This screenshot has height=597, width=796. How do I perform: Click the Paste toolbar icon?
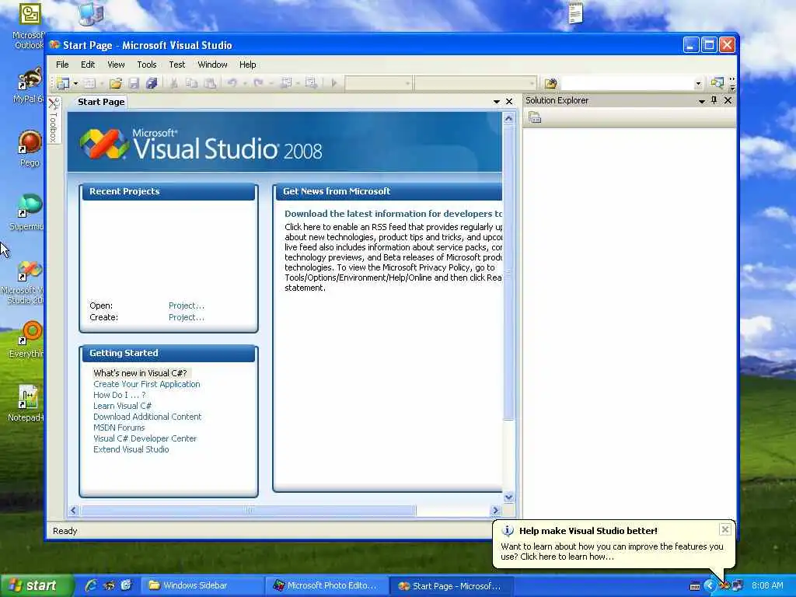pos(210,83)
